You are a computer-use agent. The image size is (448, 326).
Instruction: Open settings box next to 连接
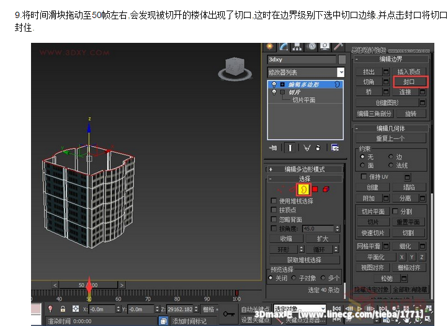pyautogui.click(x=423, y=92)
